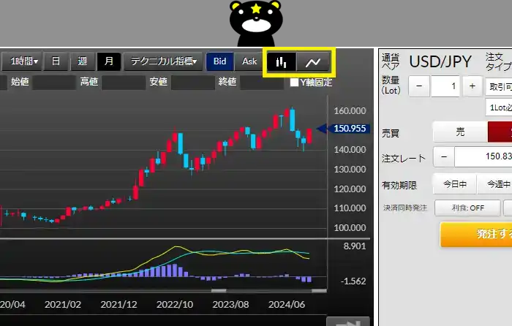This screenshot has height=326, width=512.
Task: Click the 注文レート value field
Action: coord(483,157)
